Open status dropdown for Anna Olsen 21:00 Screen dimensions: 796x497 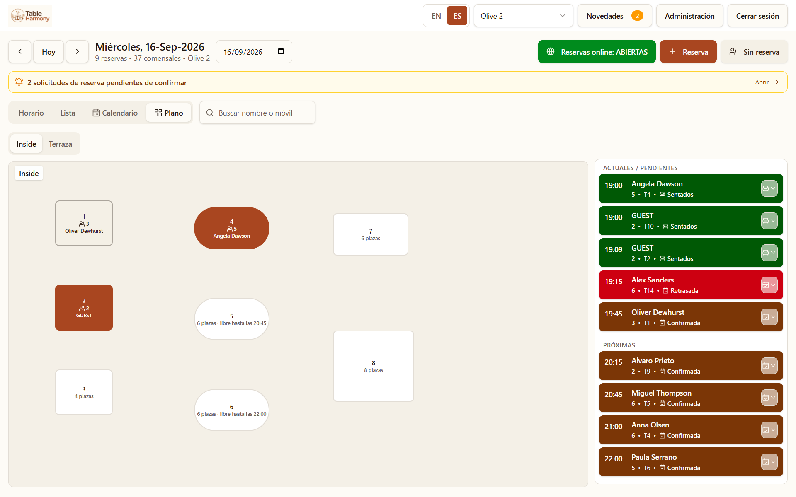click(x=769, y=430)
